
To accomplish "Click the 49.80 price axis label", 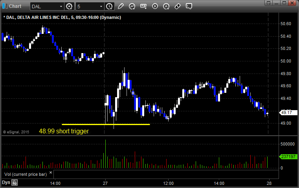I will pos(286,74).
